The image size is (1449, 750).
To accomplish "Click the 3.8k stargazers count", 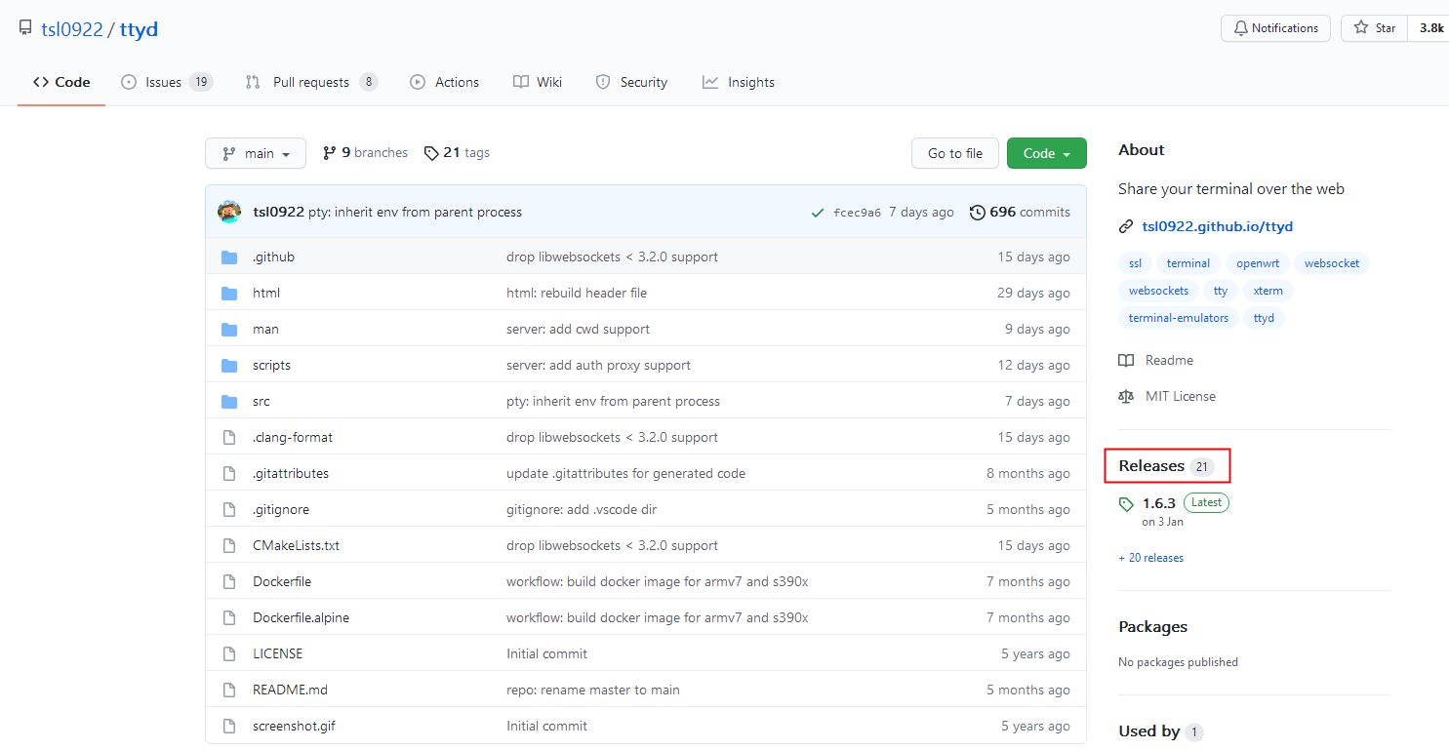I will (1430, 28).
